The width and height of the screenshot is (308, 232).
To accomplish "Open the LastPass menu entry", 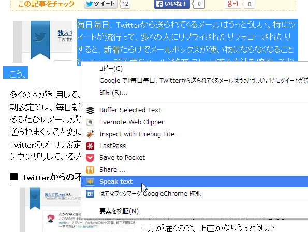I will (195, 146).
